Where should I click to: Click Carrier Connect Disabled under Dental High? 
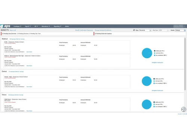pyautogui.click(x=10, y=78)
